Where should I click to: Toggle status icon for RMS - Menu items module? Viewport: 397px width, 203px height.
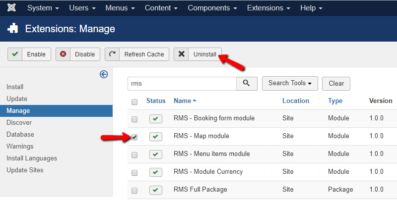point(156,154)
